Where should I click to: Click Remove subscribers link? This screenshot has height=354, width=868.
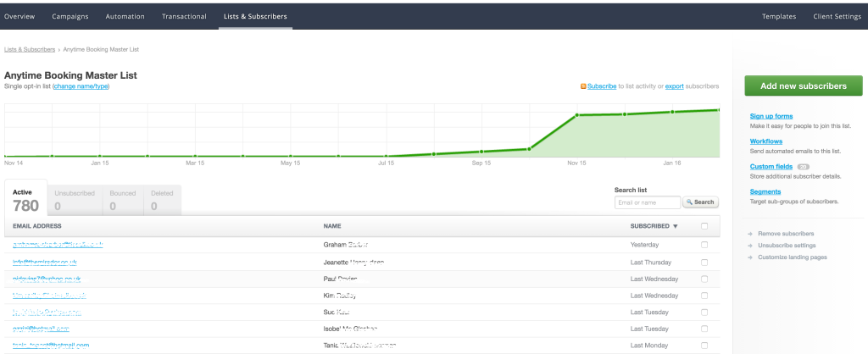786,234
